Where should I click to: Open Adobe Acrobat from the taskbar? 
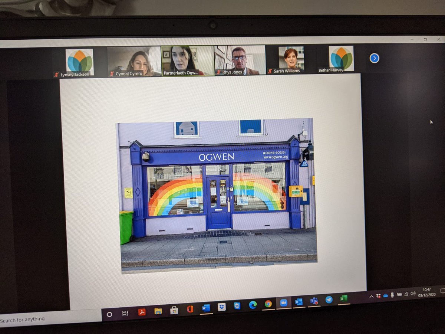click(x=142, y=312)
